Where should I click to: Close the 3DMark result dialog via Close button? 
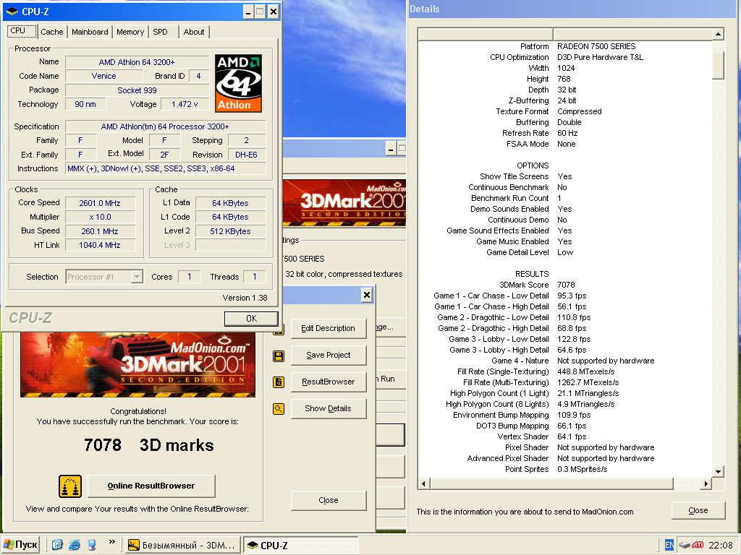point(329,500)
